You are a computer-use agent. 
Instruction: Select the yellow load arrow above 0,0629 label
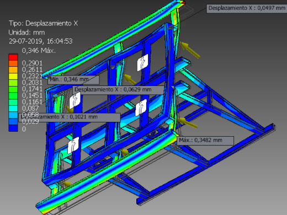pos(130,79)
